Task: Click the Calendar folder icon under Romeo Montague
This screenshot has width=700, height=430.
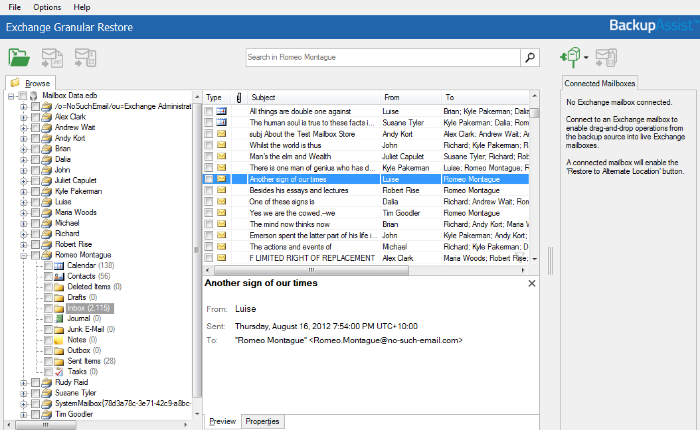Action: coord(59,265)
